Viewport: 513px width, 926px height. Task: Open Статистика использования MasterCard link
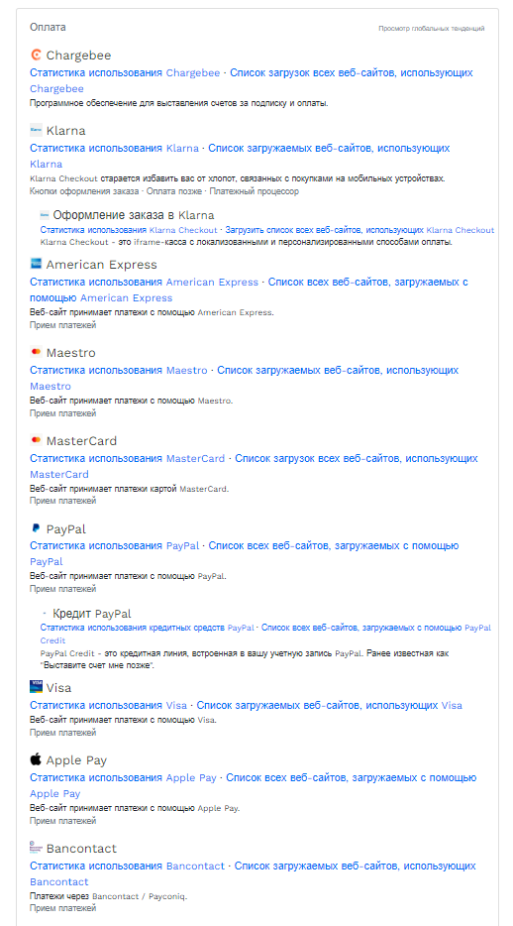tap(128, 458)
